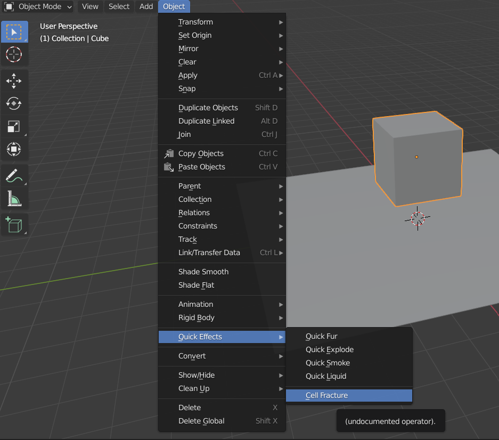Choose Duplicate Objects
499x440 pixels.
tap(222, 108)
